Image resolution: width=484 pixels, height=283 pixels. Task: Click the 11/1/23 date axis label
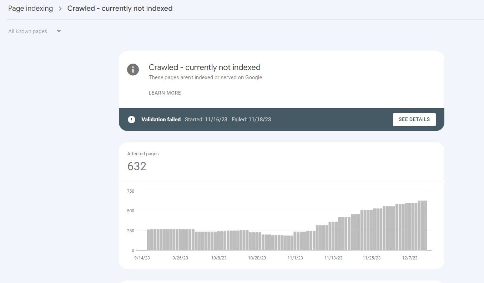click(295, 258)
